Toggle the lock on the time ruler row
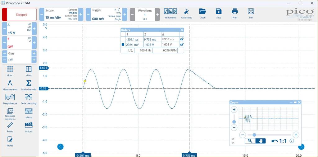Screen dimensions: 318x157 point(182,39)
